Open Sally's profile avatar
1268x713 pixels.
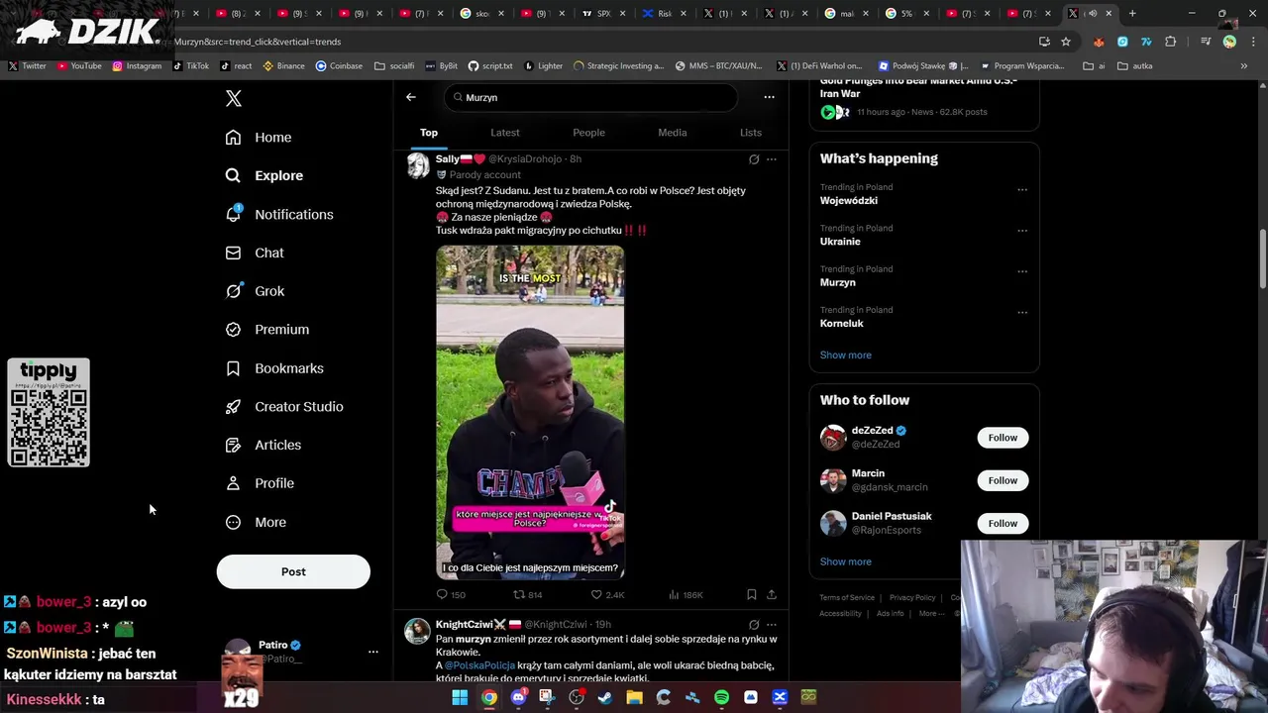coord(418,165)
